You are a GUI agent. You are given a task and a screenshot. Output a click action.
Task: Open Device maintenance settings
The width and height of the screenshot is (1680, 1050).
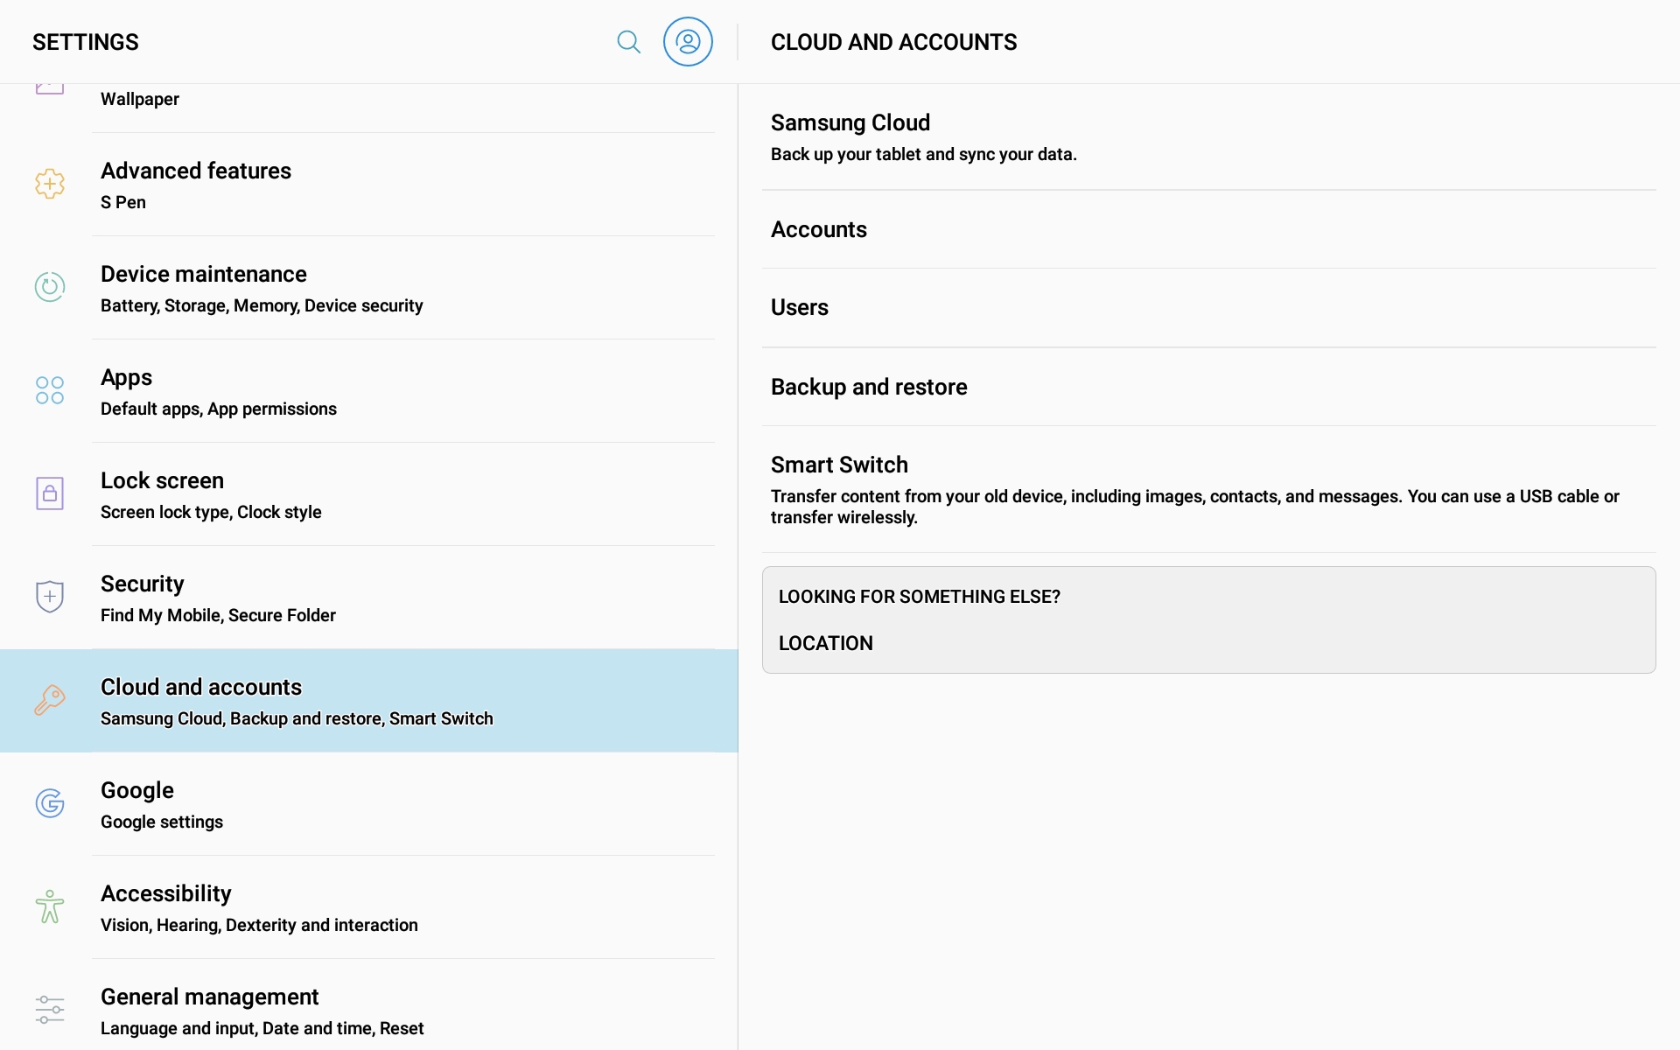coord(369,288)
